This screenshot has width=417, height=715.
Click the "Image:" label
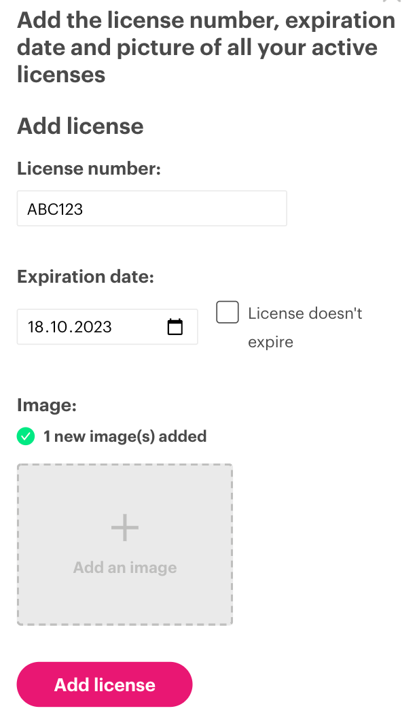point(47,405)
